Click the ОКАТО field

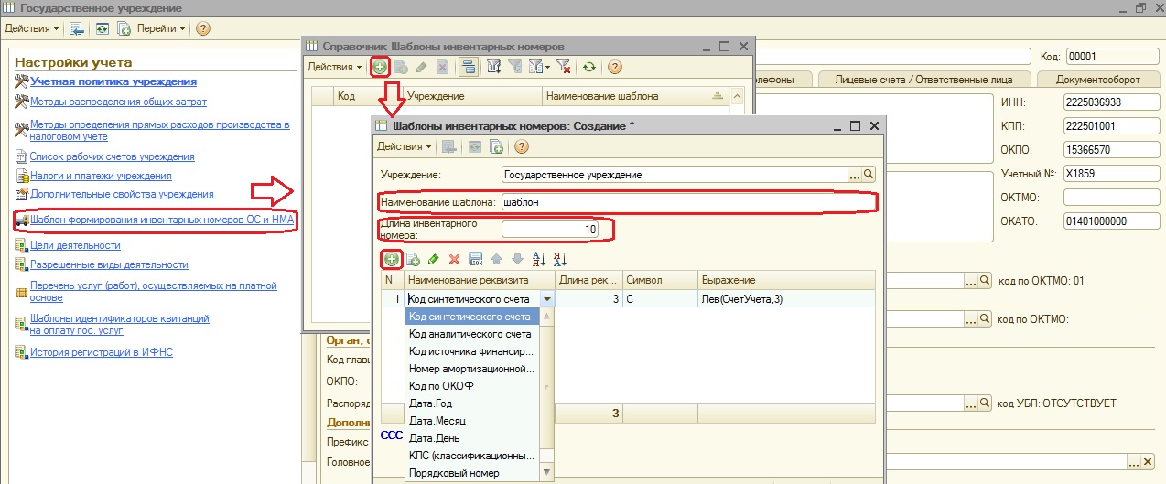tap(1109, 221)
